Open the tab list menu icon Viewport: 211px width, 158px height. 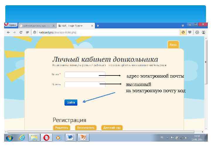pyautogui.click(x=183, y=25)
